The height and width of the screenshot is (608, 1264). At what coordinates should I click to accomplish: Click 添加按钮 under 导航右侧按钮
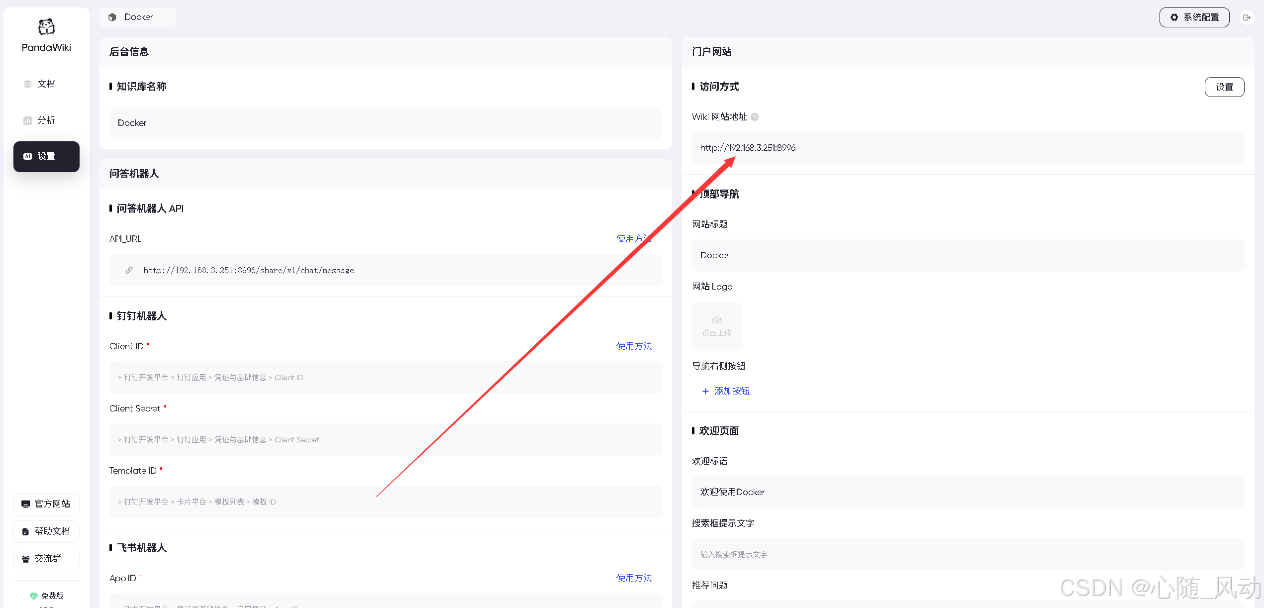(x=726, y=391)
